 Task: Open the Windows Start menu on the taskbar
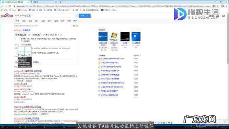[2, 127]
